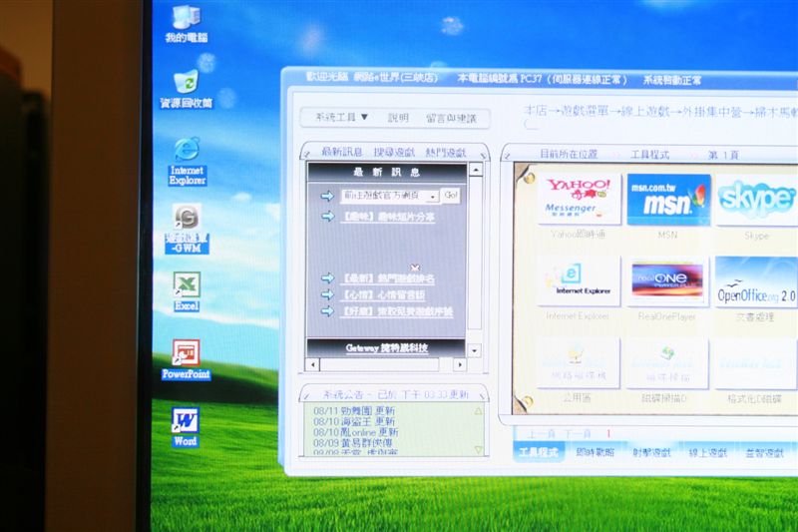
Task: Select the 即時戰略 category tab
Action: click(595, 451)
